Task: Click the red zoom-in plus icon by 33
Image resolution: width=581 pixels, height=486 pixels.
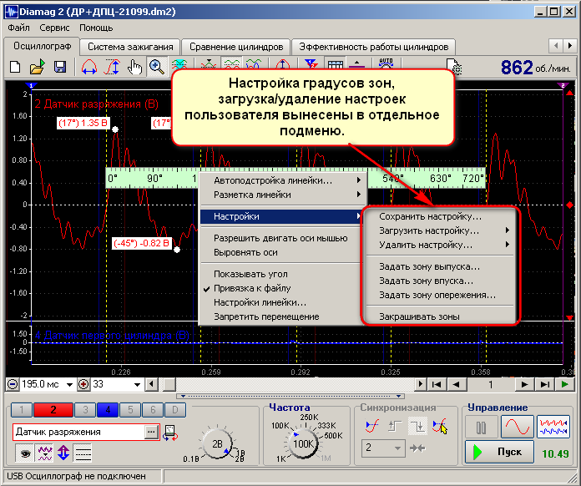Action: (x=83, y=384)
